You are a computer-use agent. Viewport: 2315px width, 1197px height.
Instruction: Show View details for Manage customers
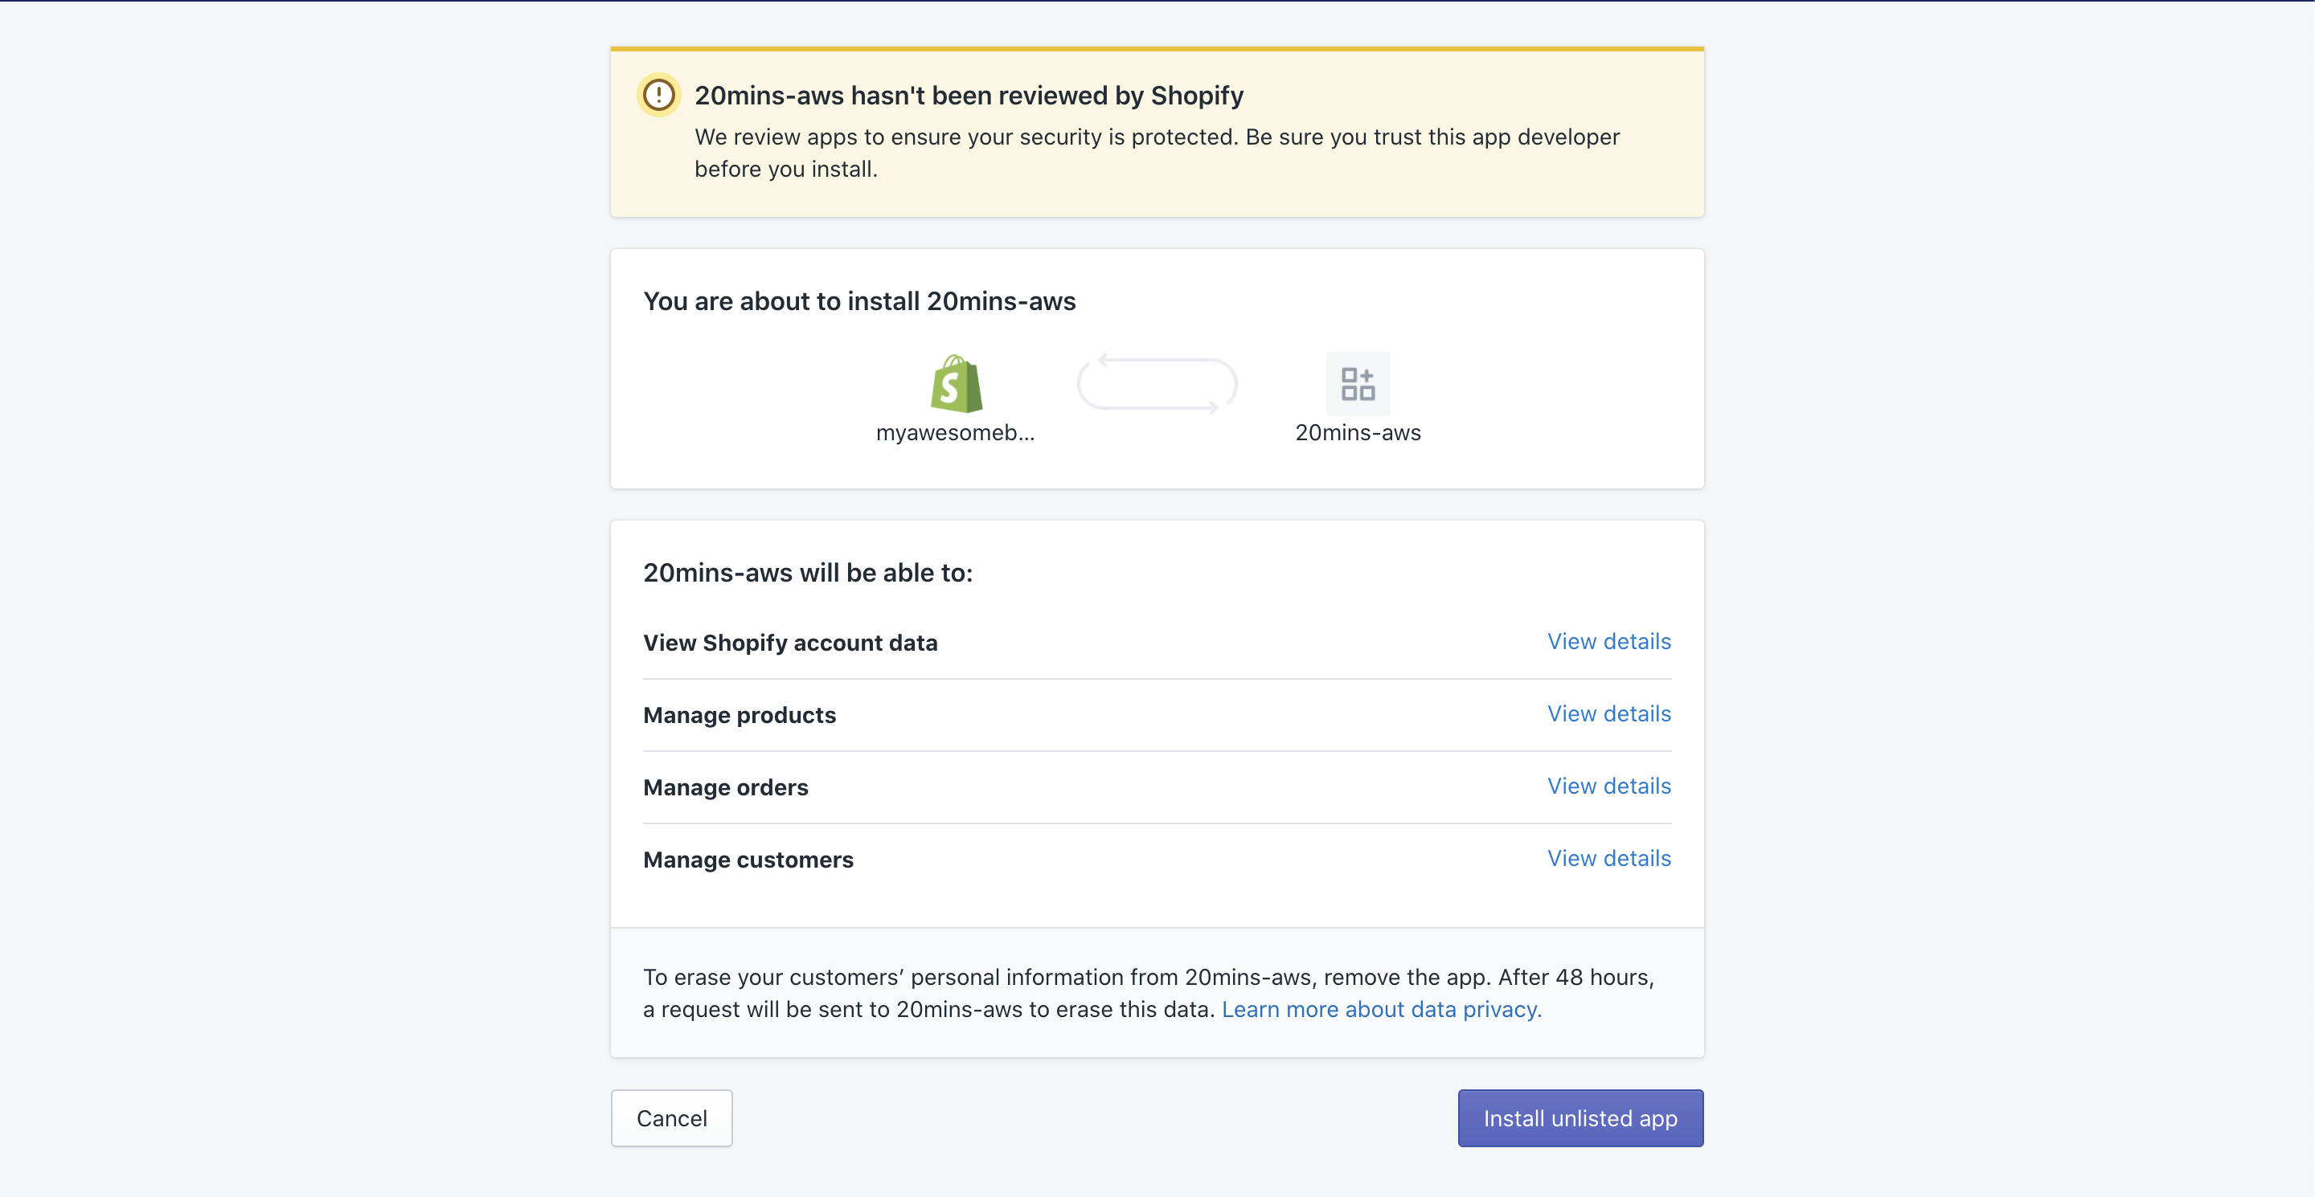point(1608,859)
